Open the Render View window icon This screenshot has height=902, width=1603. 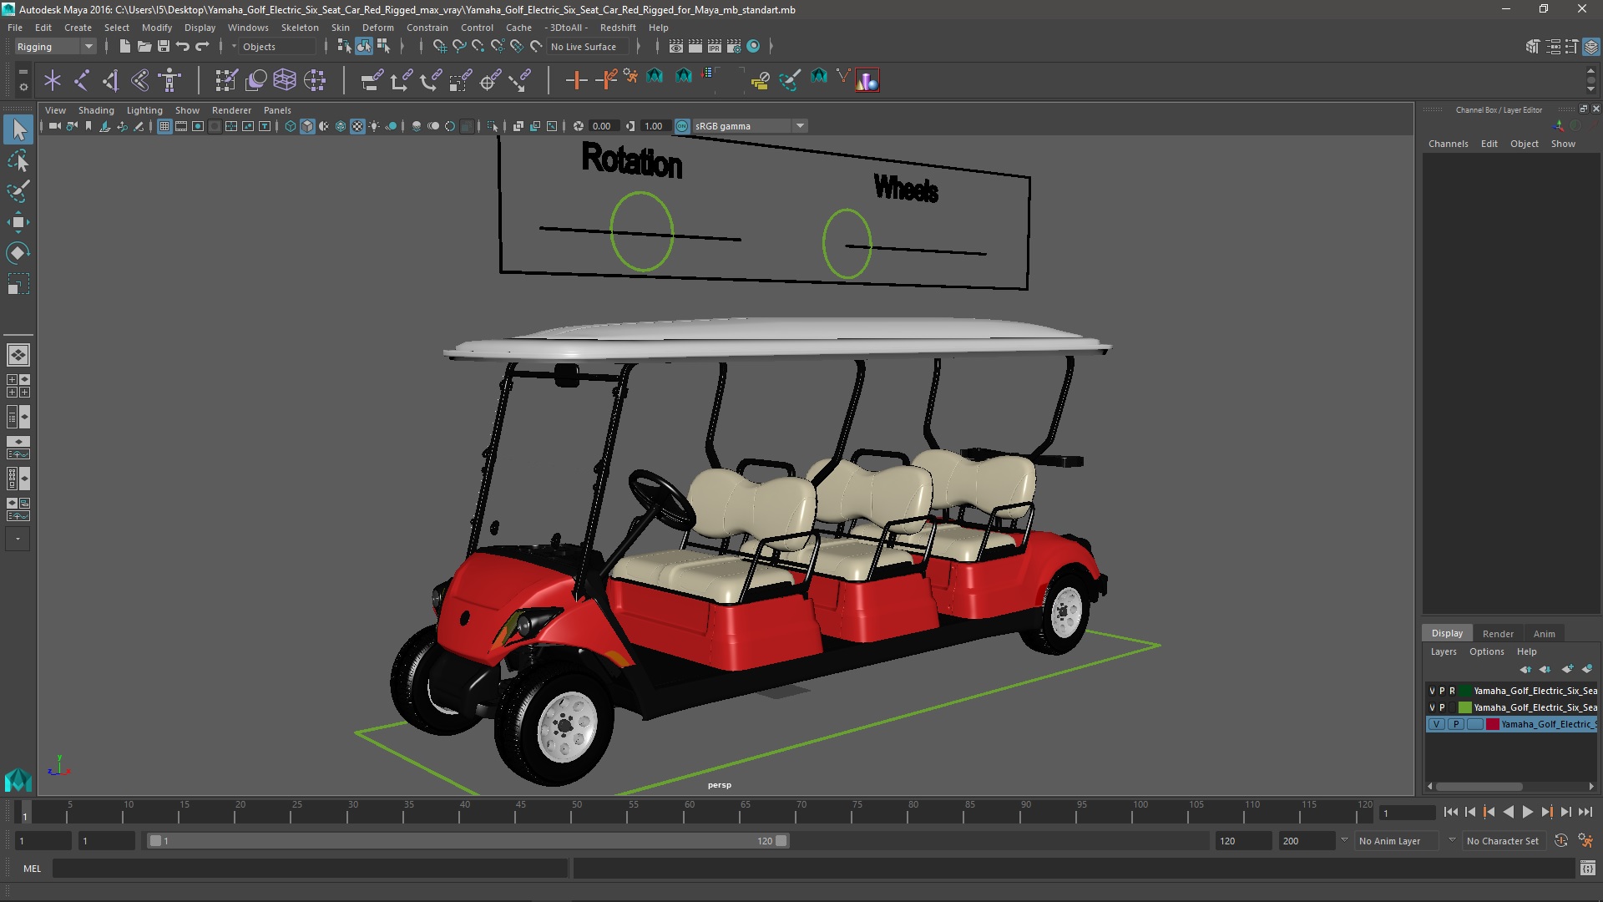[676, 47]
